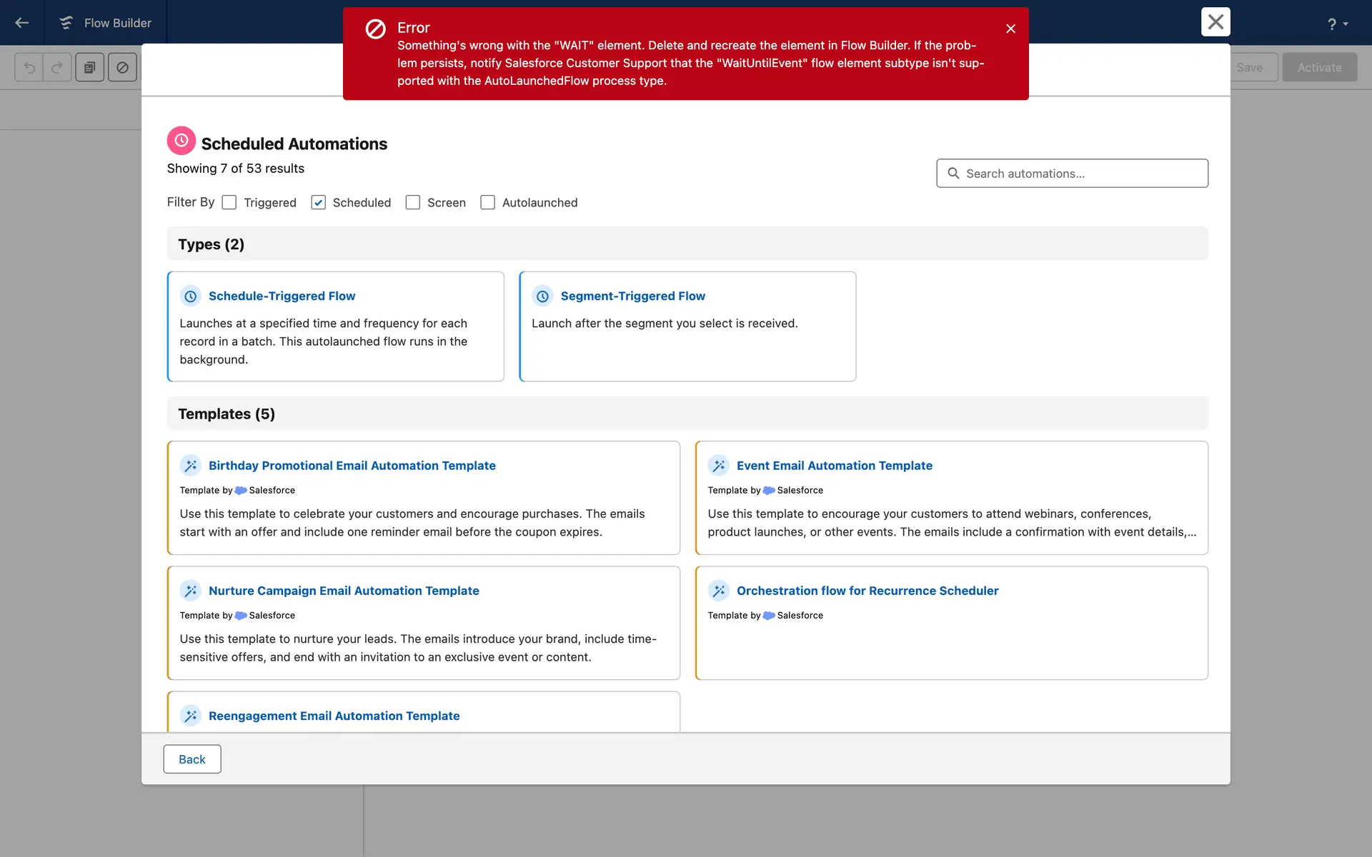Open Event Email Automation Template
The width and height of the screenshot is (1372, 857).
(x=834, y=466)
